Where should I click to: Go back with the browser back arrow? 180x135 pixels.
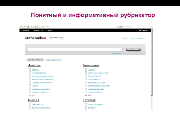(21, 27)
